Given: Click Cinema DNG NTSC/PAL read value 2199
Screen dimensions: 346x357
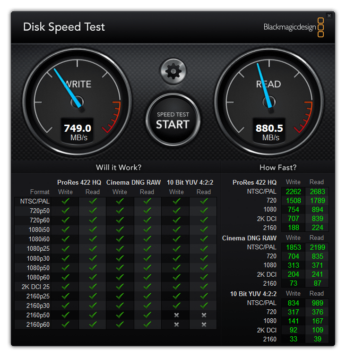Looking at the screenshot, I should click(317, 247).
